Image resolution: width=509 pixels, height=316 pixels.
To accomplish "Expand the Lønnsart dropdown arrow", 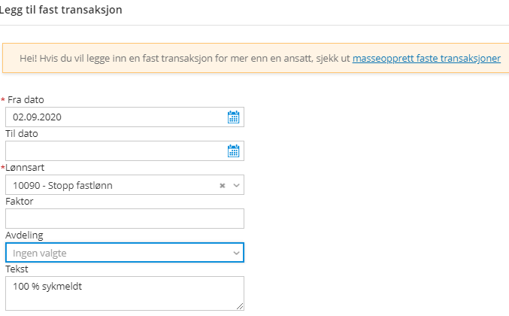I will pyautogui.click(x=236, y=185).
